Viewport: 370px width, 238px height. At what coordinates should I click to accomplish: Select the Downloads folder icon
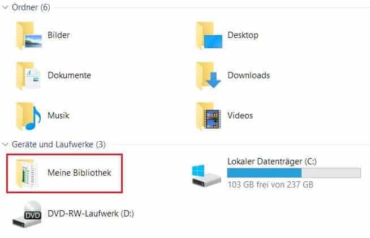pos(209,75)
